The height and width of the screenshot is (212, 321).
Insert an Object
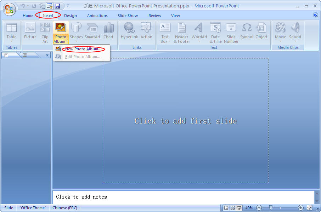[x=261, y=30]
